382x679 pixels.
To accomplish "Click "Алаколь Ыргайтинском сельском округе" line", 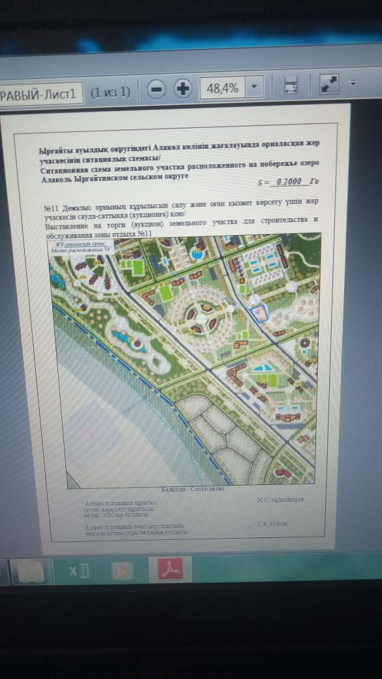I will click(x=115, y=178).
